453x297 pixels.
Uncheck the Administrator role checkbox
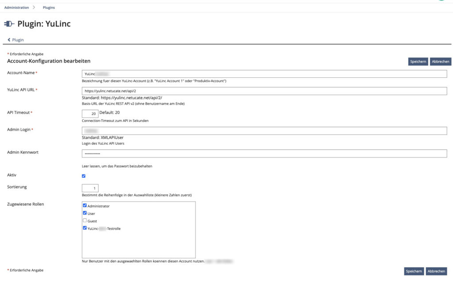coord(85,206)
